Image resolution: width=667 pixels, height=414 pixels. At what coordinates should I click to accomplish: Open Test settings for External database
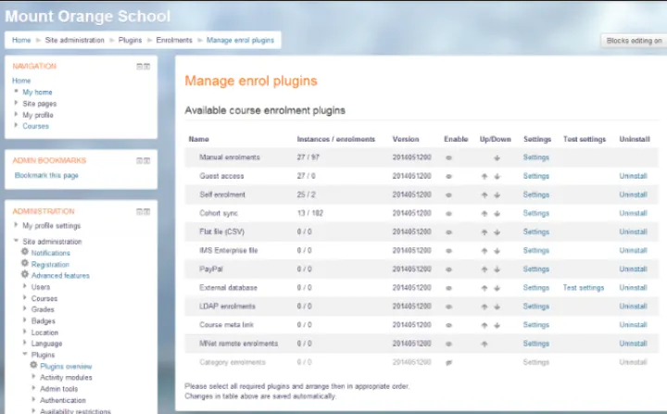point(584,288)
